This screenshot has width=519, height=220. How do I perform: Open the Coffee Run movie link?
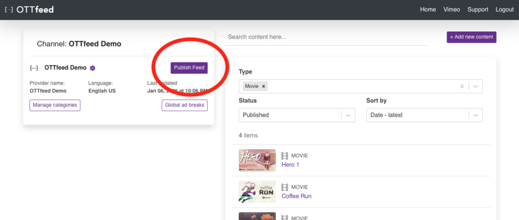click(x=296, y=196)
